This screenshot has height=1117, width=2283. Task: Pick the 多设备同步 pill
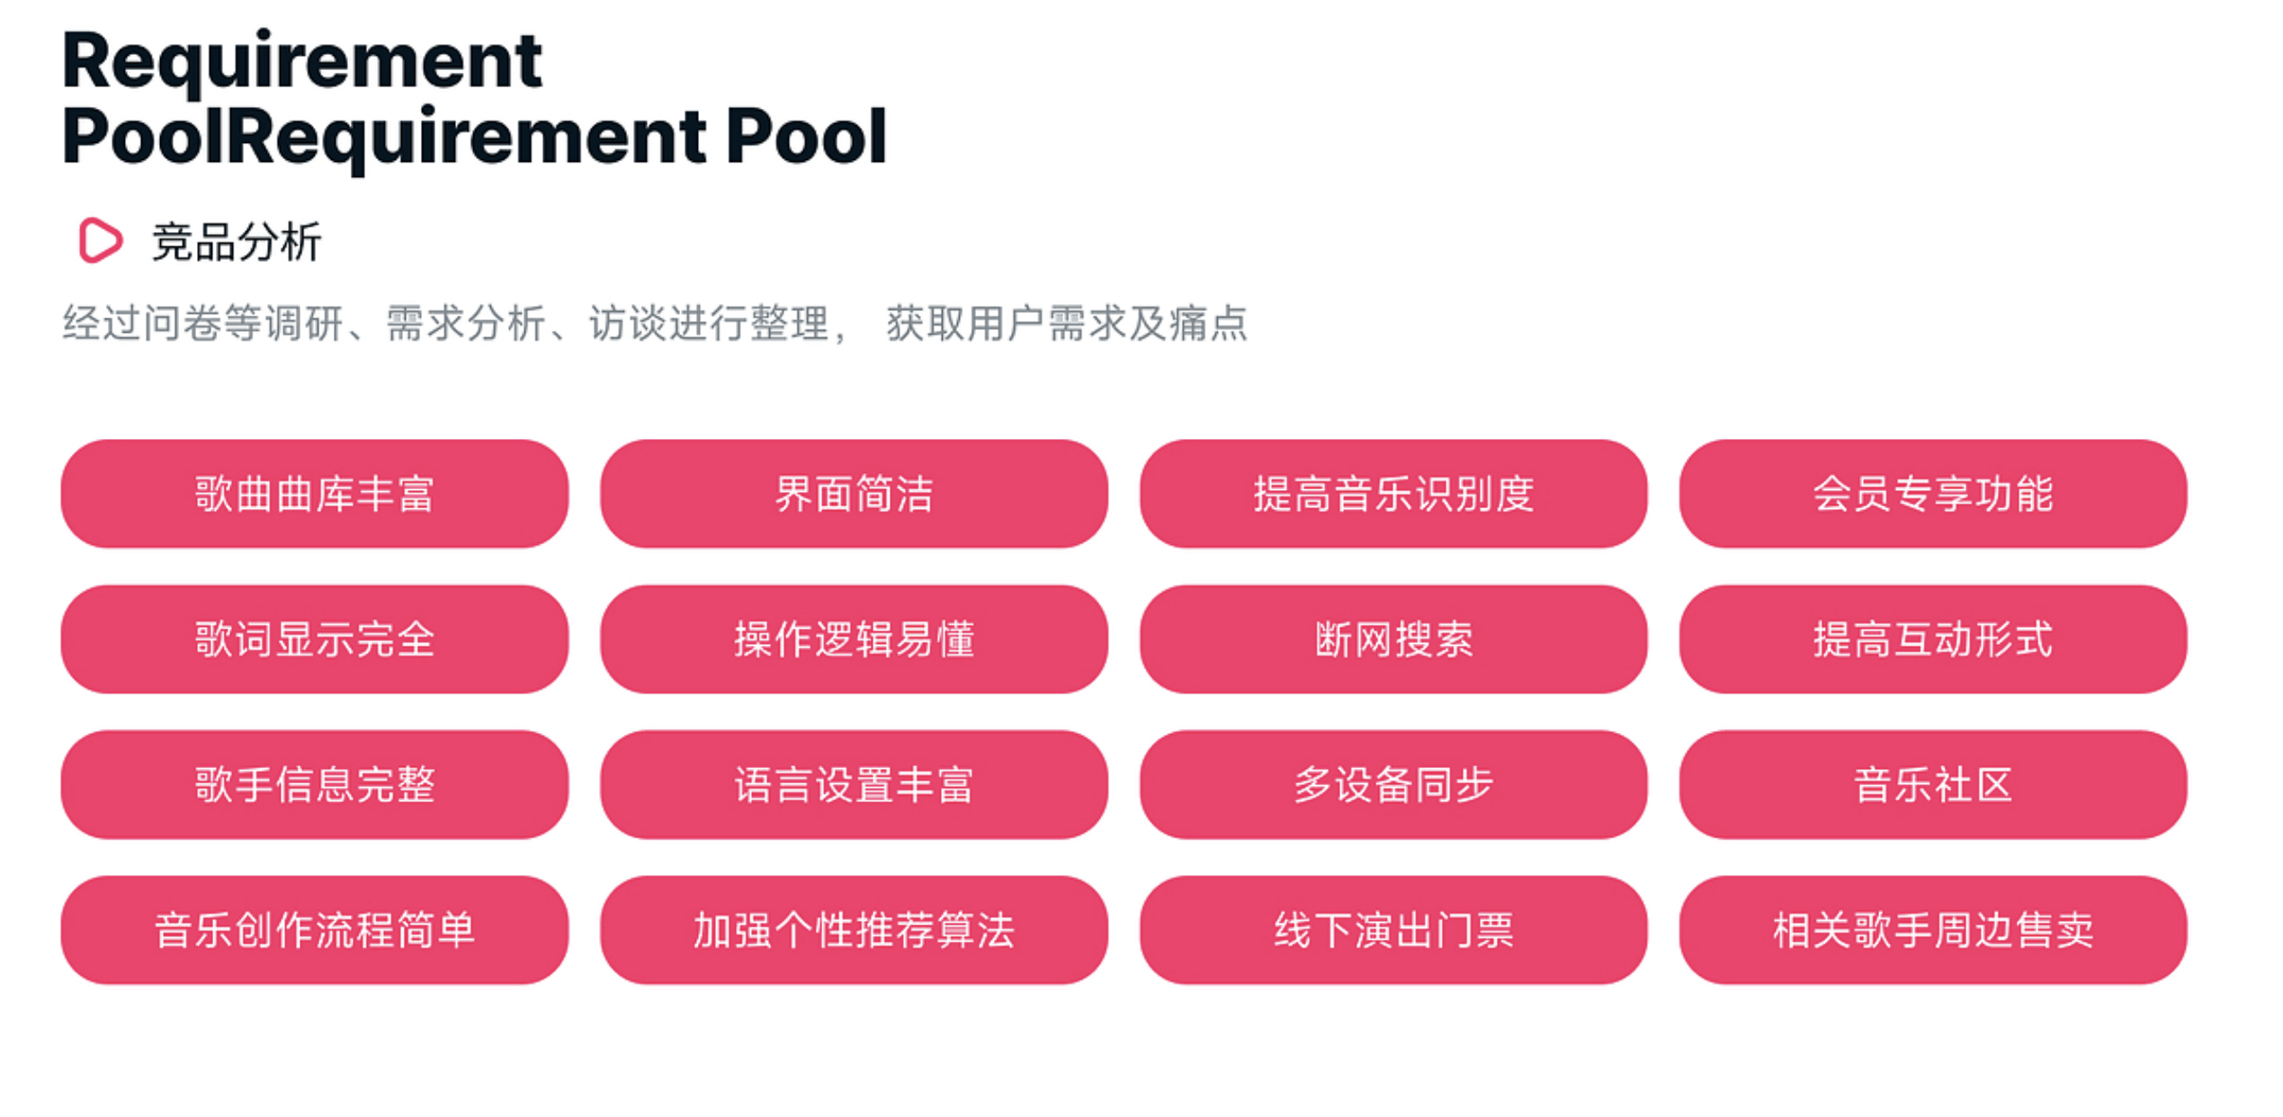[x=1393, y=784]
